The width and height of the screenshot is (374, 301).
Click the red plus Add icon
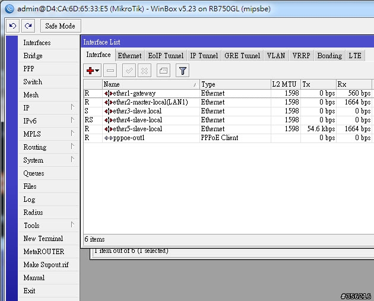pos(90,71)
